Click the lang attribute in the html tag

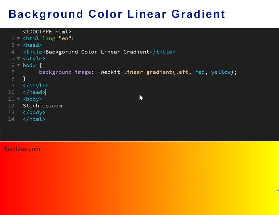(x=49, y=38)
